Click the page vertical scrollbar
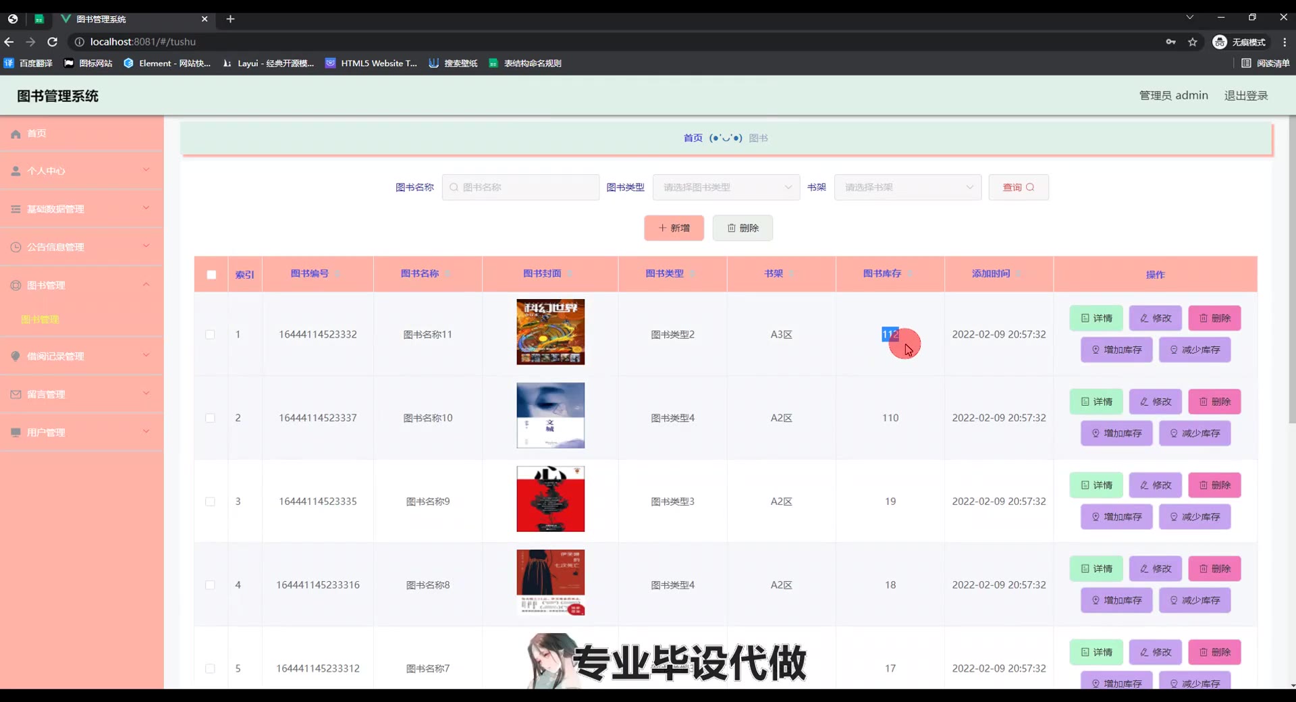Viewport: 1296px width, 702px height. coord(1292,270)
